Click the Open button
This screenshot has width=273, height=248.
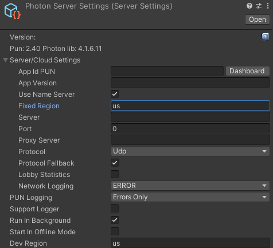tap(258, 19)
